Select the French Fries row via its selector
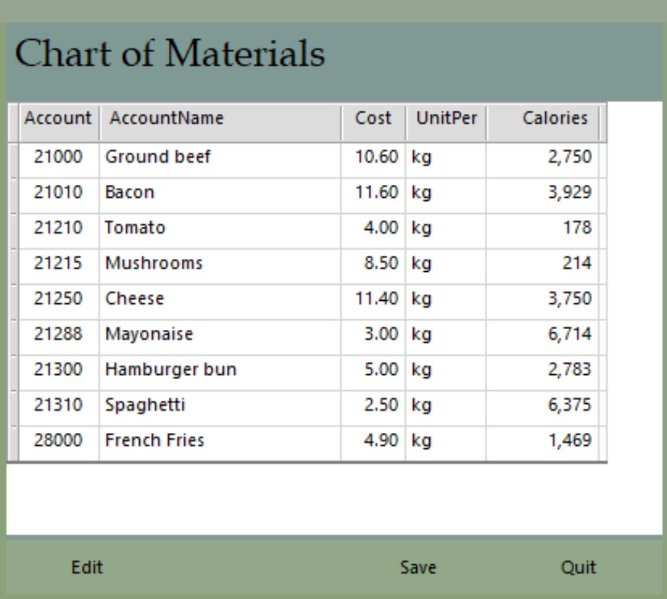Viewport: 667px width, 599px height. [13, 441]
